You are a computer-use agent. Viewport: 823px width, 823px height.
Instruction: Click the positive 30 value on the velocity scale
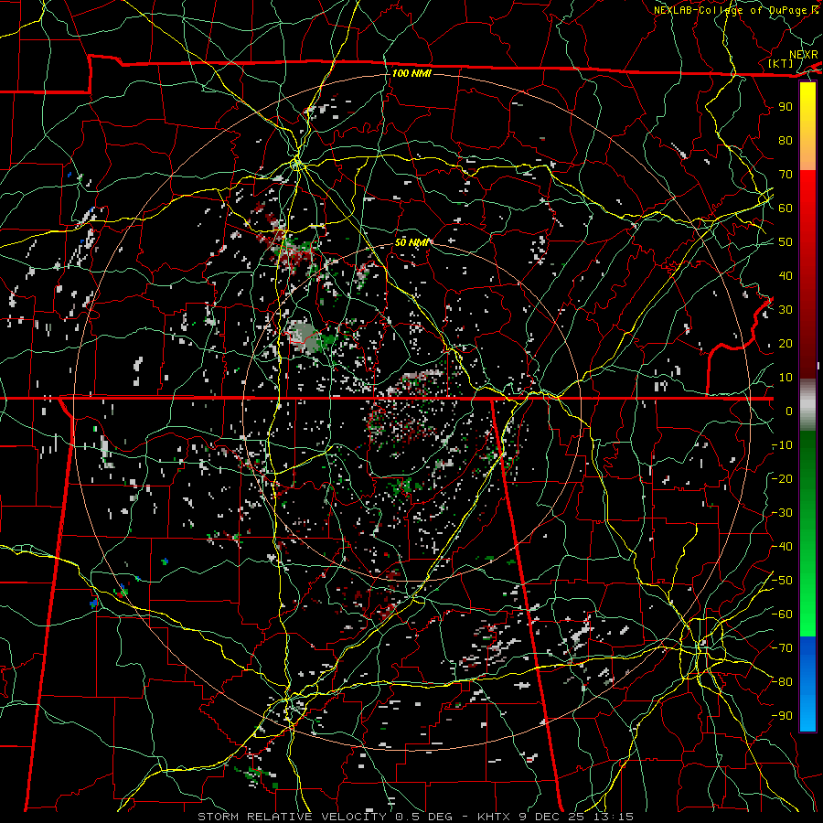[786, 310]
